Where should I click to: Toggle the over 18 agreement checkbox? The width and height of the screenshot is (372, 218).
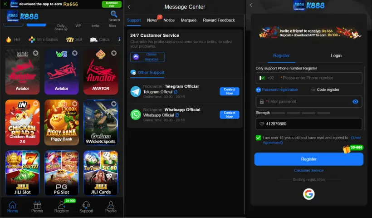[259, 138]
